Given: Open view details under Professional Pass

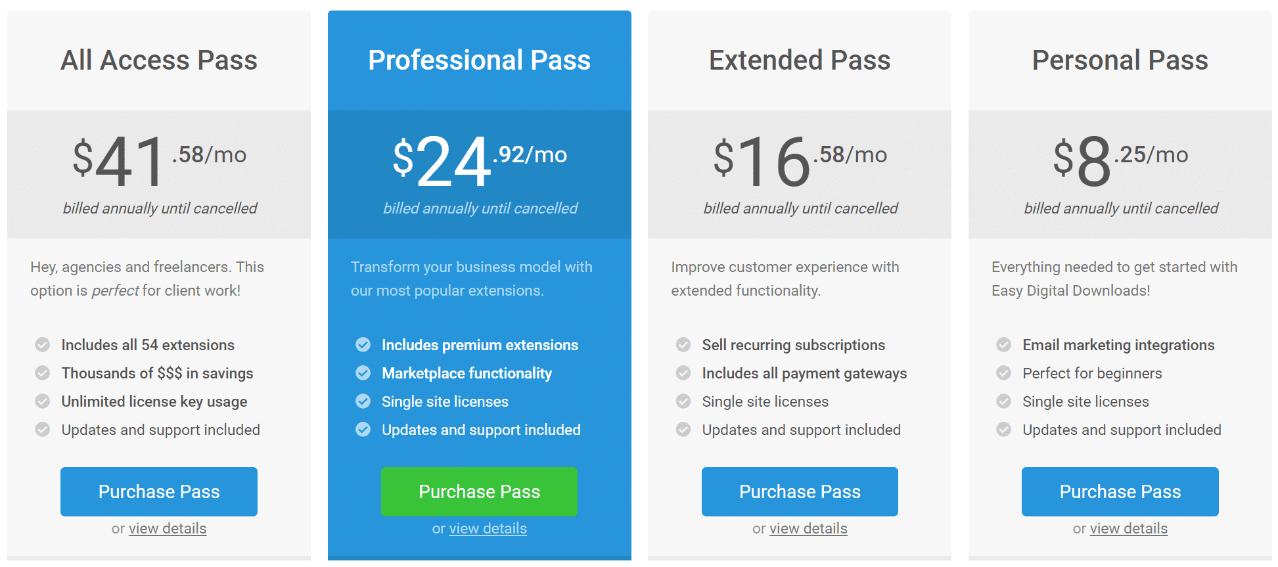Looking at the screenshot, I should pos(488,528).
